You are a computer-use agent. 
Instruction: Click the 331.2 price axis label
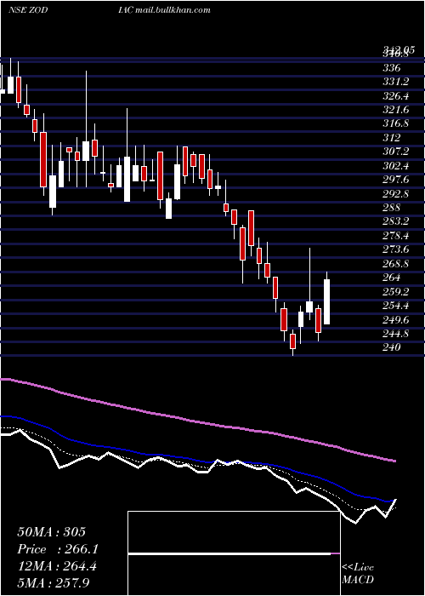(396, 82)
